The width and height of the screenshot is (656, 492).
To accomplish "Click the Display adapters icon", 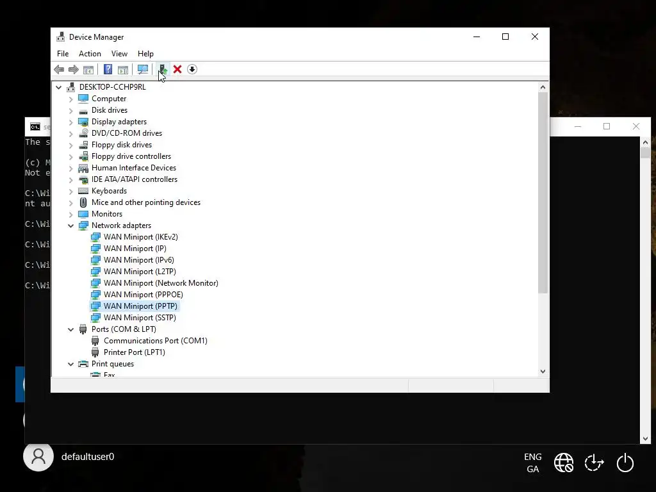I will point(83,122).
